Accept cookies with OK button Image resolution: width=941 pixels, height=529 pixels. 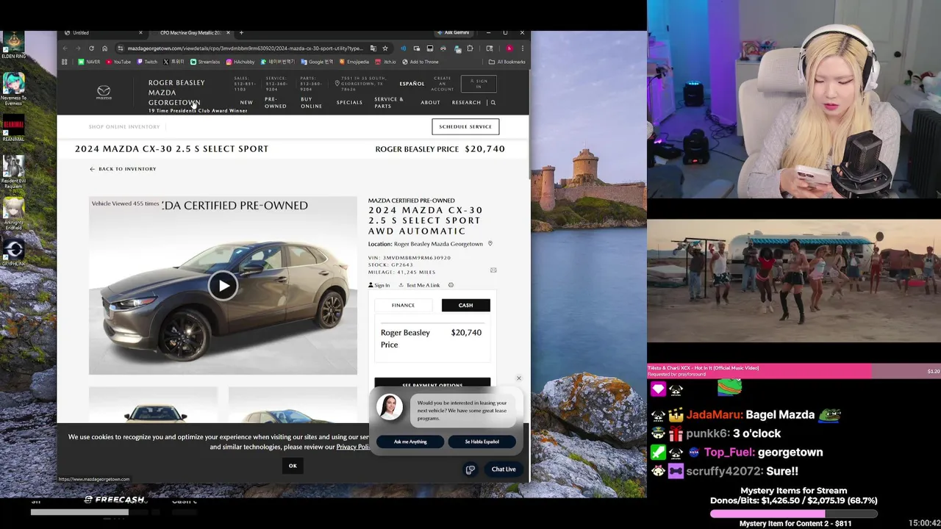coord(293,466)
